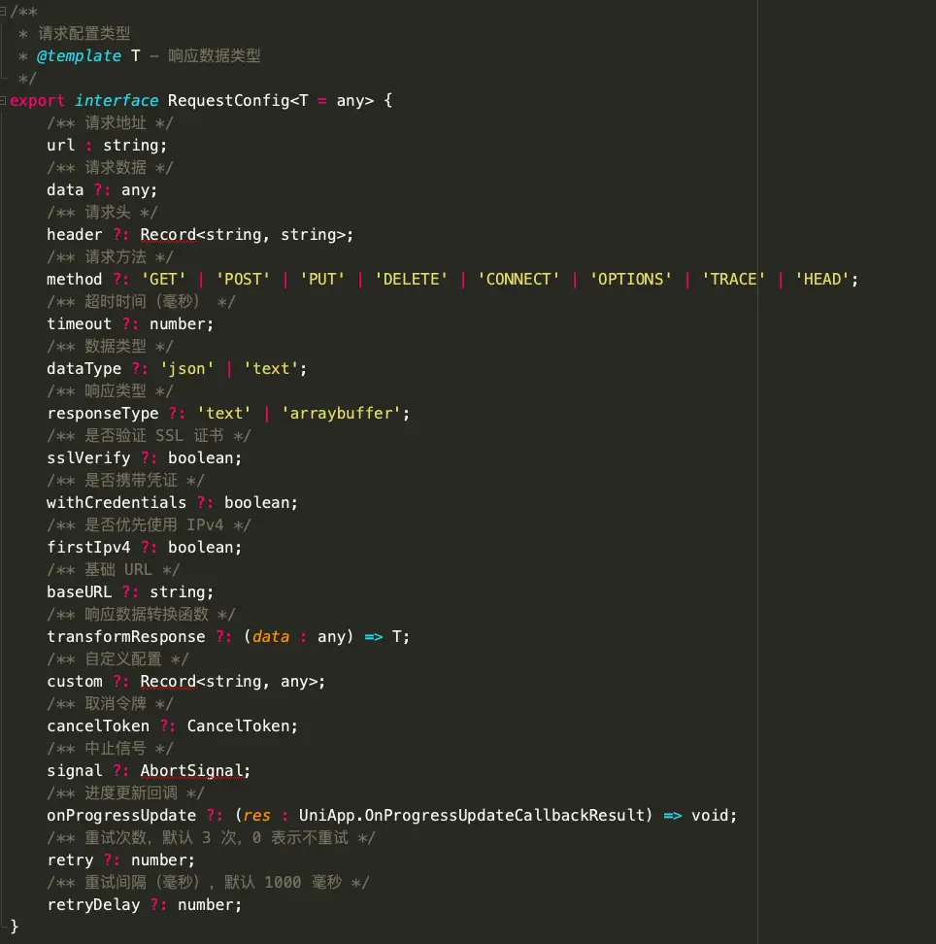Click the retryDelay property name
Image resolution: width=936 pixels, height=944 pixels.
tap(93, 904)
